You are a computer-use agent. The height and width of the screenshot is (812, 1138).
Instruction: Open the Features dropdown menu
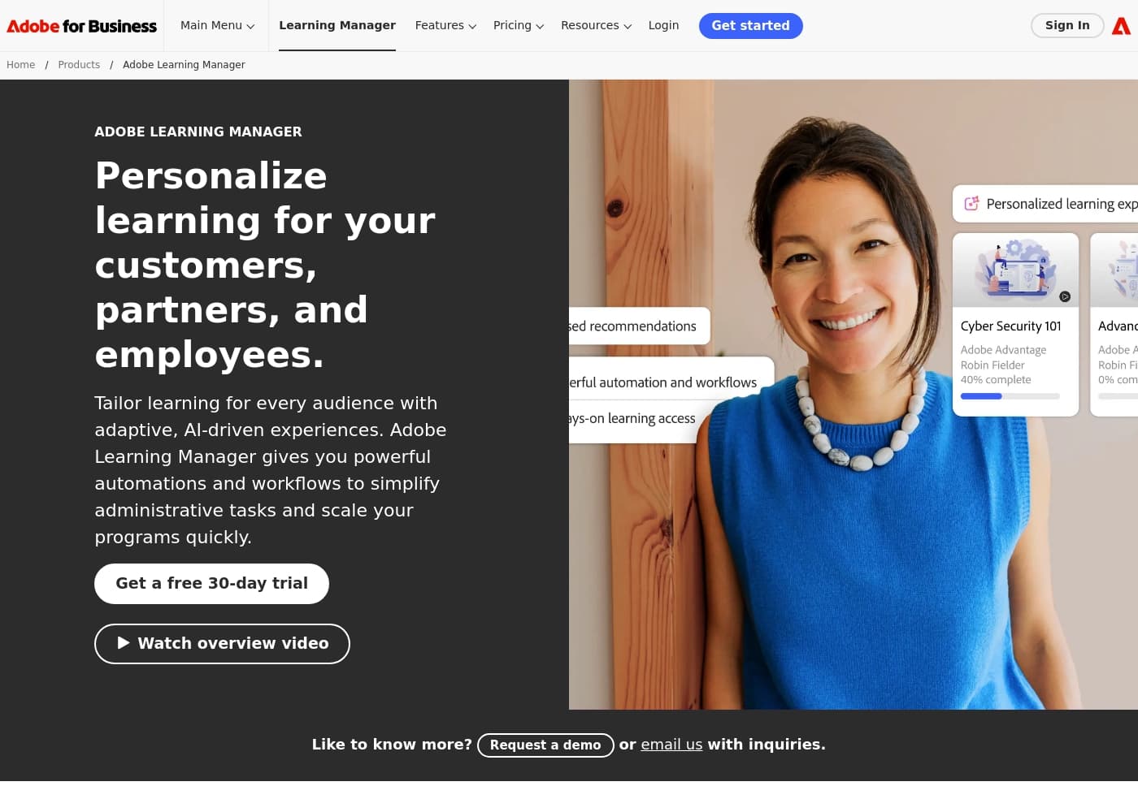coord(445,26)
